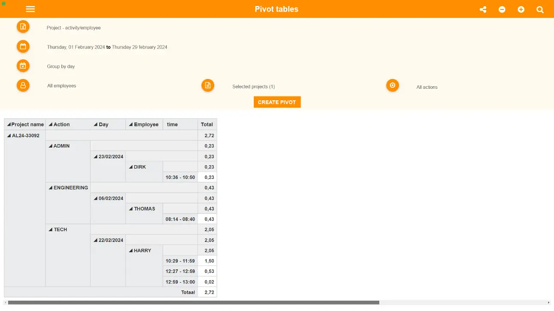The height and width of the screenshot is (311, 554).
Task: Click the 0,53 total value cell
Action: coord(207,271)
